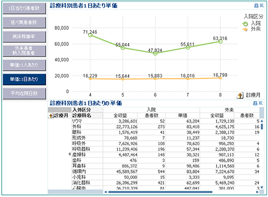Image resolution: width=268 pixels, height=197 pixels.
Task: Click the 71,246 data point on the 入院 line
Action: point(90,35)
